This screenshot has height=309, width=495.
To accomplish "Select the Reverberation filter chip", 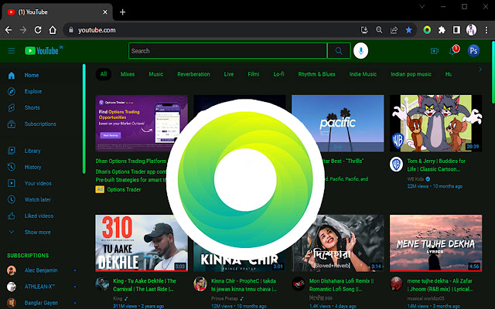I will (193, 74).
